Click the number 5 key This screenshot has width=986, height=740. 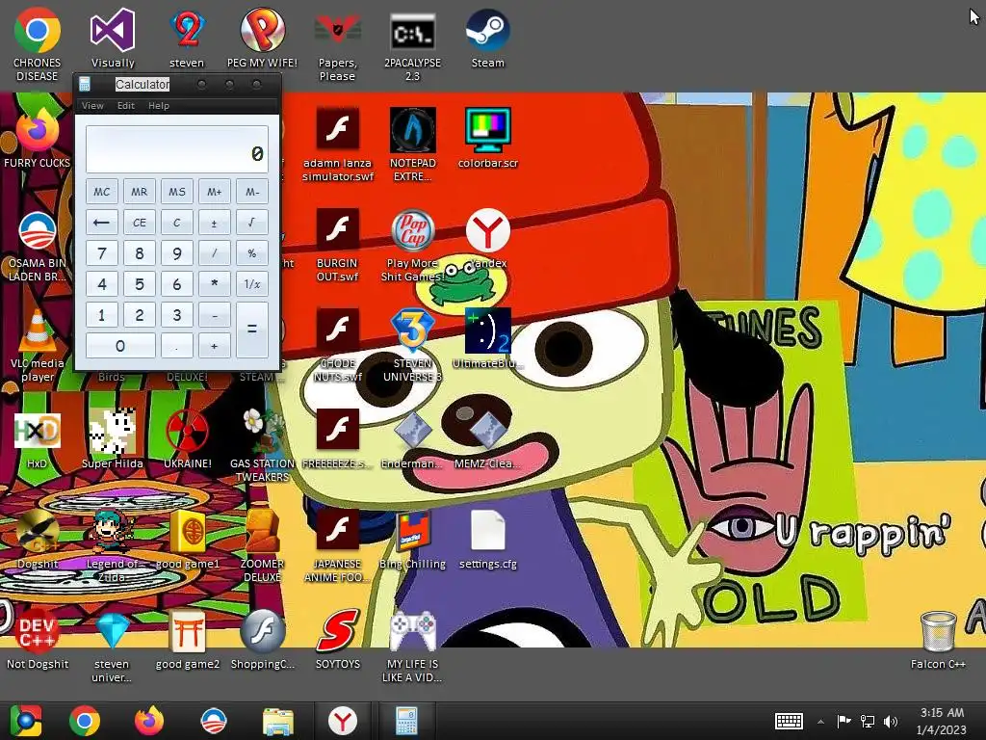click(x=139, y=284)
